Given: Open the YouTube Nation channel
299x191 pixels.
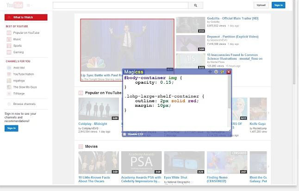Looking at the screenshot, I should [x=24, y=74].
